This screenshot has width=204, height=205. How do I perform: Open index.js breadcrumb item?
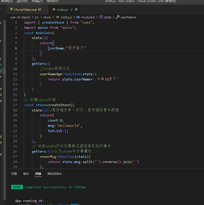[x=66, y=17]
